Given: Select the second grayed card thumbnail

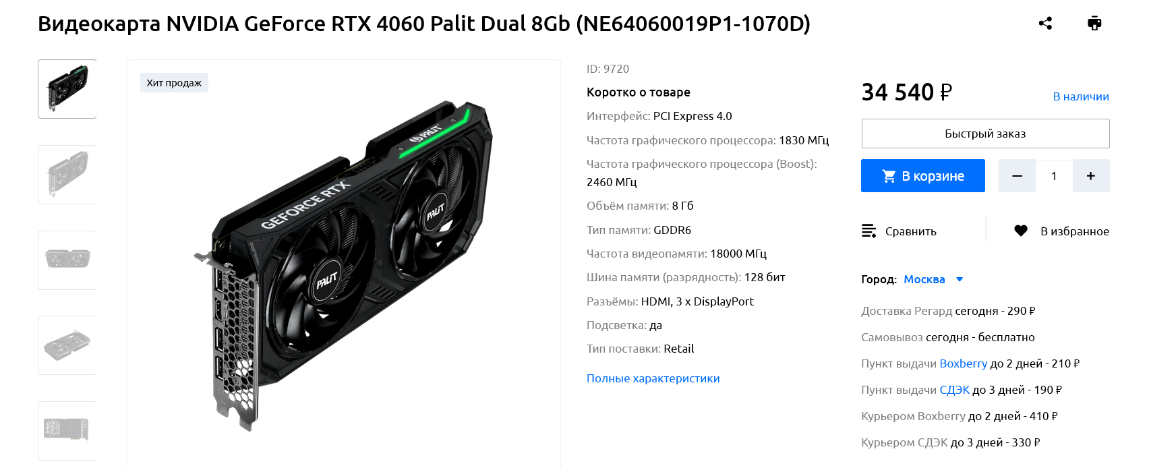Looking at the screenshot, I should click(x=67, y=175).
